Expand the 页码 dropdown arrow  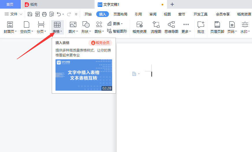pos(236,31)
